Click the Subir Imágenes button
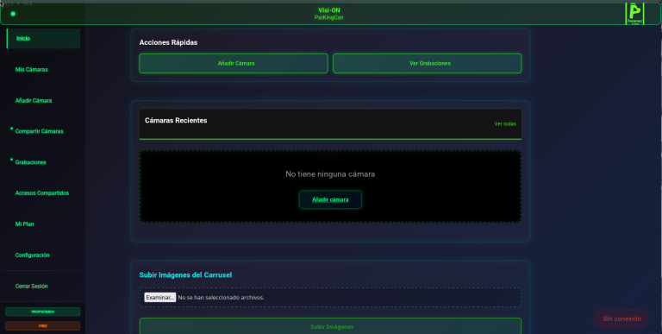Image resolution: width=662 pixels, height=334 pixels. 330,326
